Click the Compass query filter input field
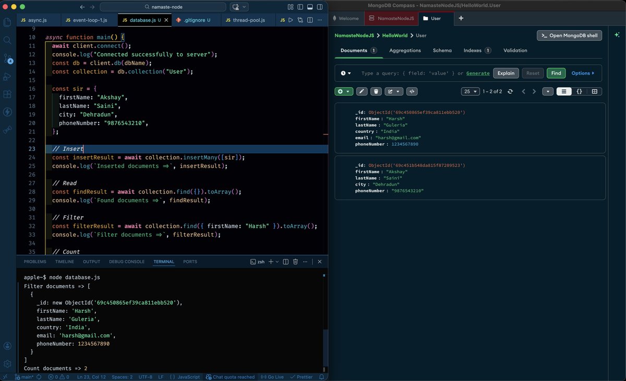The width and height of the screenshot is (626, 381). (x=408, y=73)
